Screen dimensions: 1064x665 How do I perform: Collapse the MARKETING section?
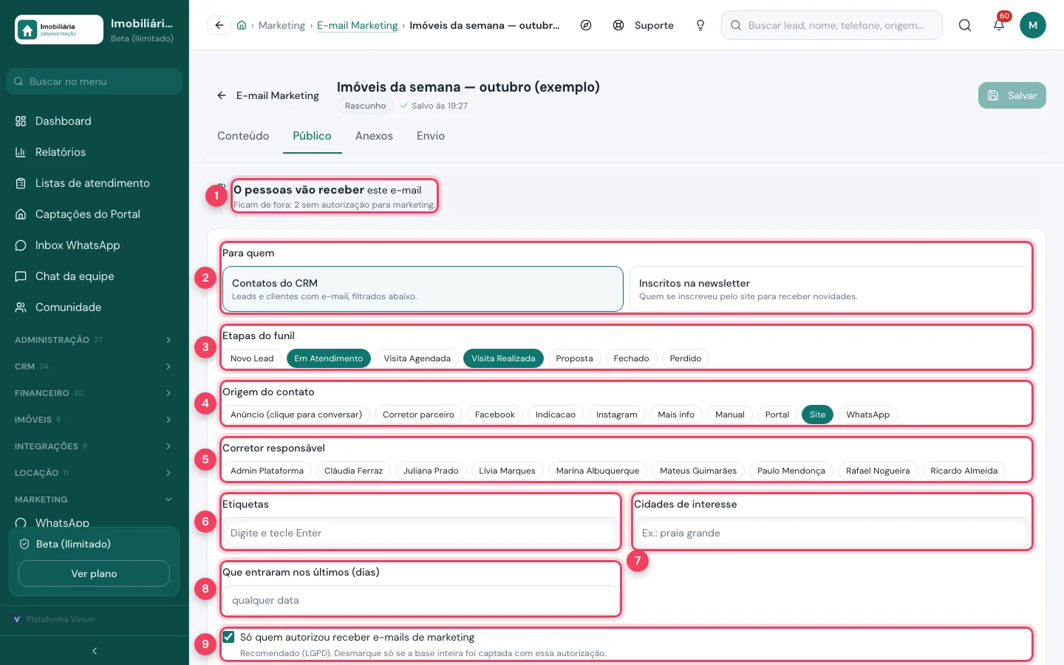pos(95,499)
